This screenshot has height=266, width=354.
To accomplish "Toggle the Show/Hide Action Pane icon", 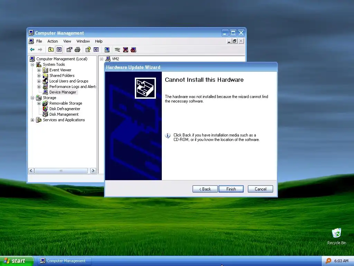I will 96,50.
